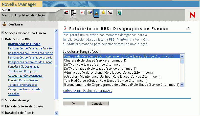
Task: Click the sidebar scrollbar thumb
Action: click(x=56, y=66)
